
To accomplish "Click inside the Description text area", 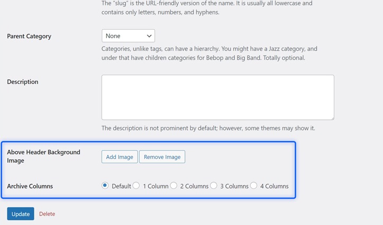I will [x=217, y=97].
